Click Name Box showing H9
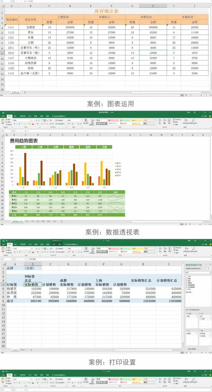212x392 pixels. (x=6, y=1)
